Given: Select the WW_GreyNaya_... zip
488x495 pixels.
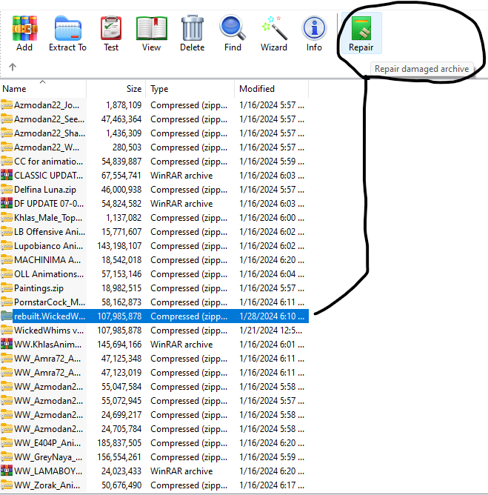Looking at the screenshot, I should 154,457.
